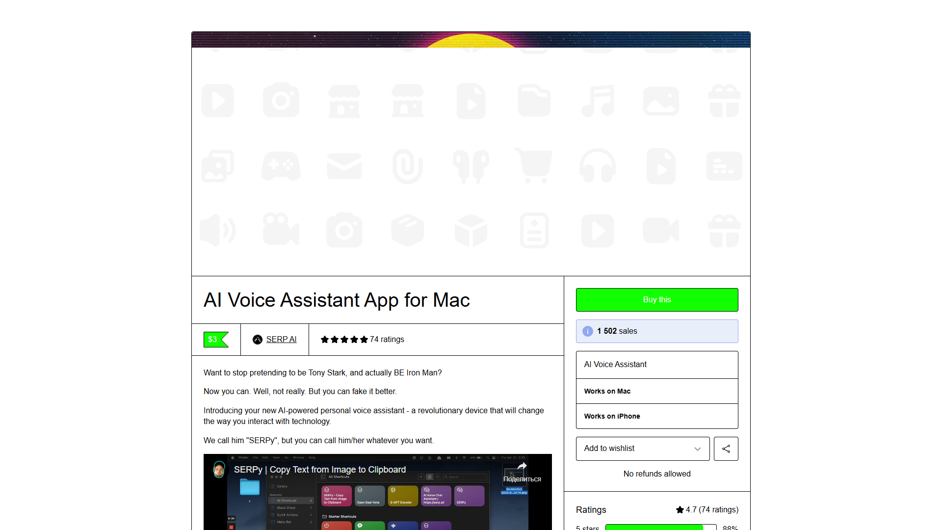Image resolution: width=942 pixels, height=530 pixels.
Task: Expand the Add to wishlist dropdown
Action: pyautogui.click(x=643, y=449)
